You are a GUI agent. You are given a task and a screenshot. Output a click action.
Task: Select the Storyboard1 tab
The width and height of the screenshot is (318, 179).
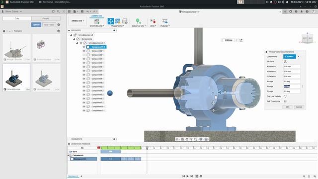[73, 176]
